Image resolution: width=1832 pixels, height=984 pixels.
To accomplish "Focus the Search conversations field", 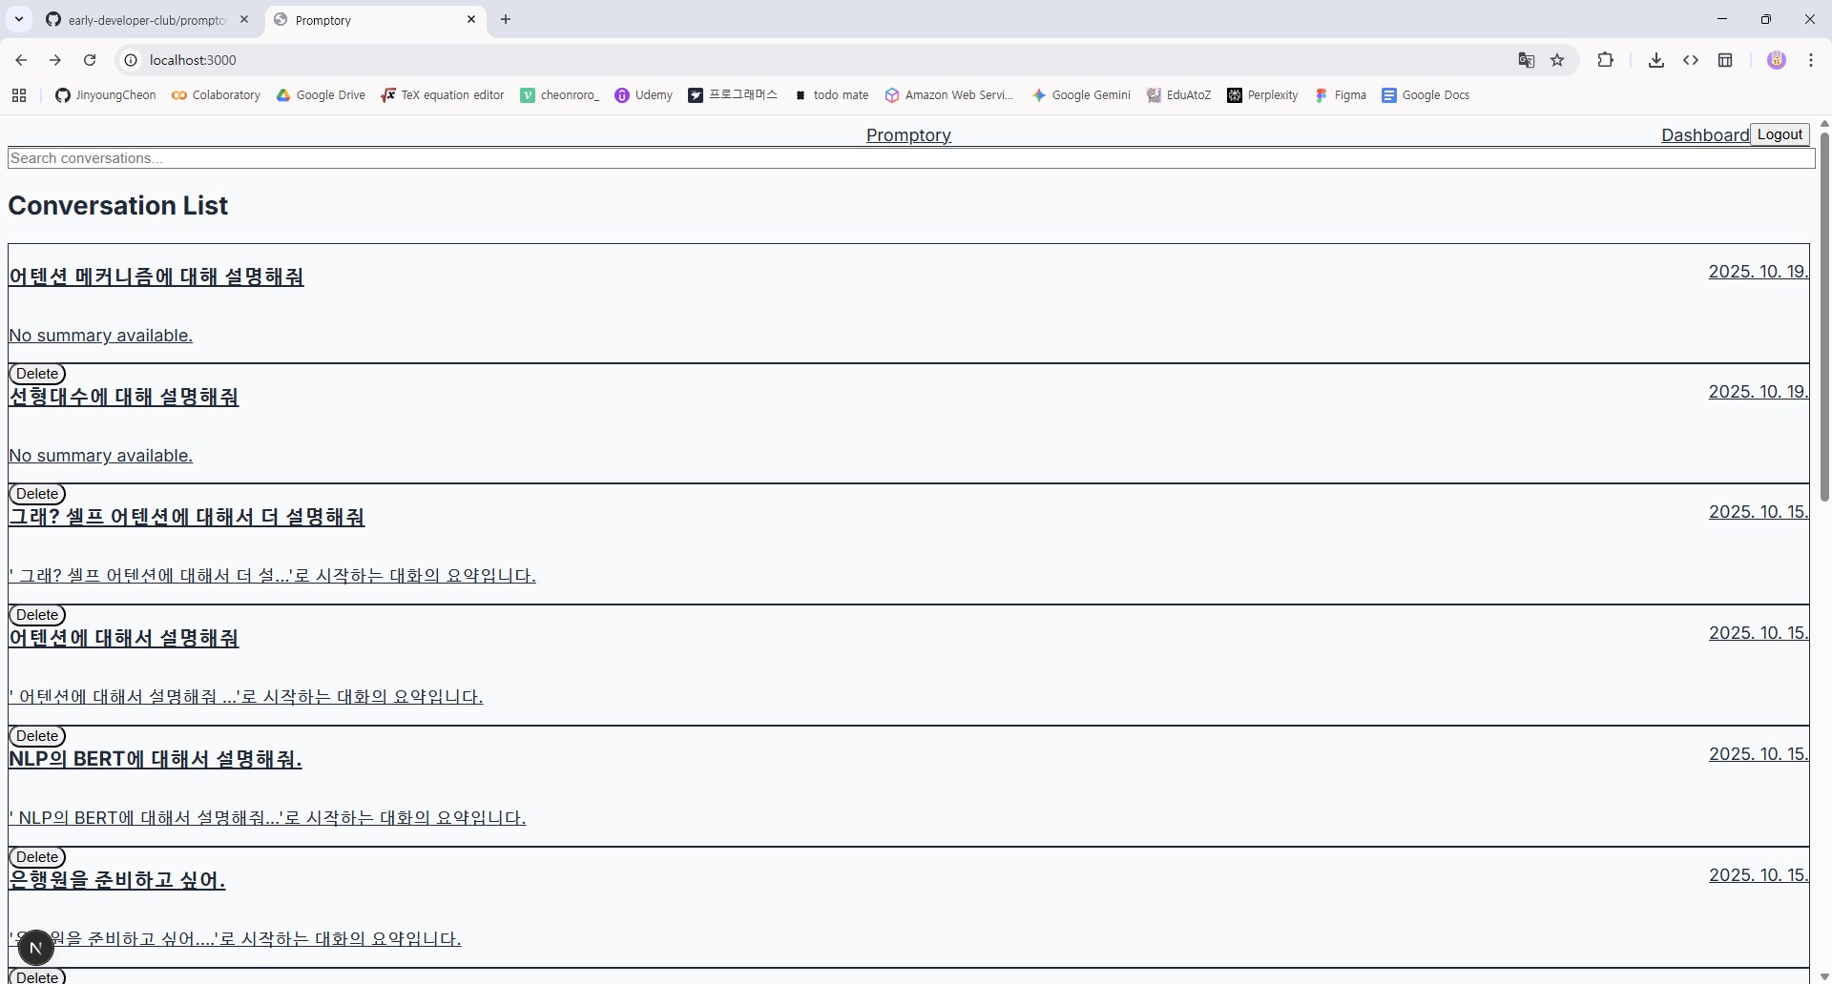I will pos(911,158).
